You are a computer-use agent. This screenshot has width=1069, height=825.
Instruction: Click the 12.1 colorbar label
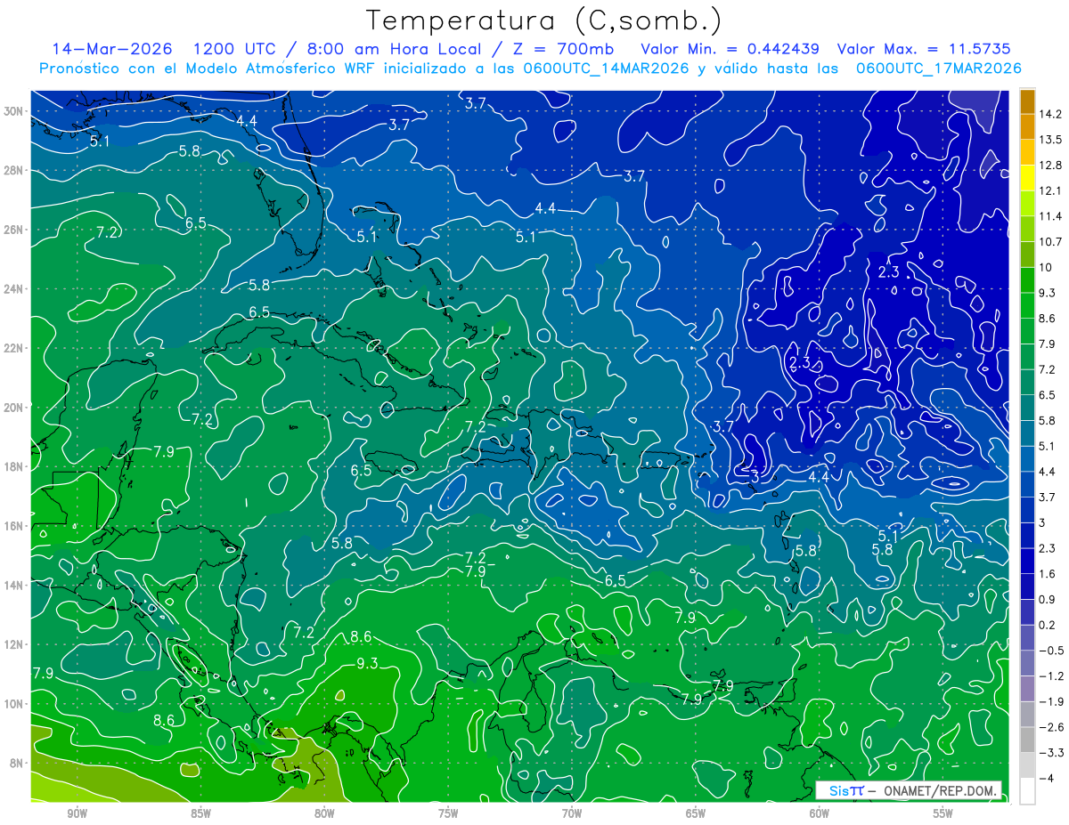[1050, 190]
